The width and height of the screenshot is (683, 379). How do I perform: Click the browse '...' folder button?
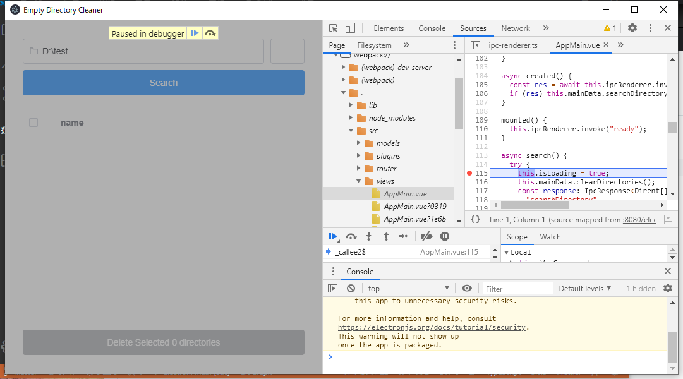click(x=287, y=51)
